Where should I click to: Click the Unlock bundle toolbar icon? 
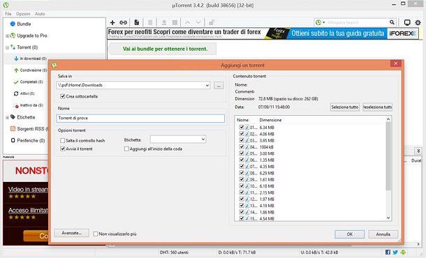tap(212, 22)
